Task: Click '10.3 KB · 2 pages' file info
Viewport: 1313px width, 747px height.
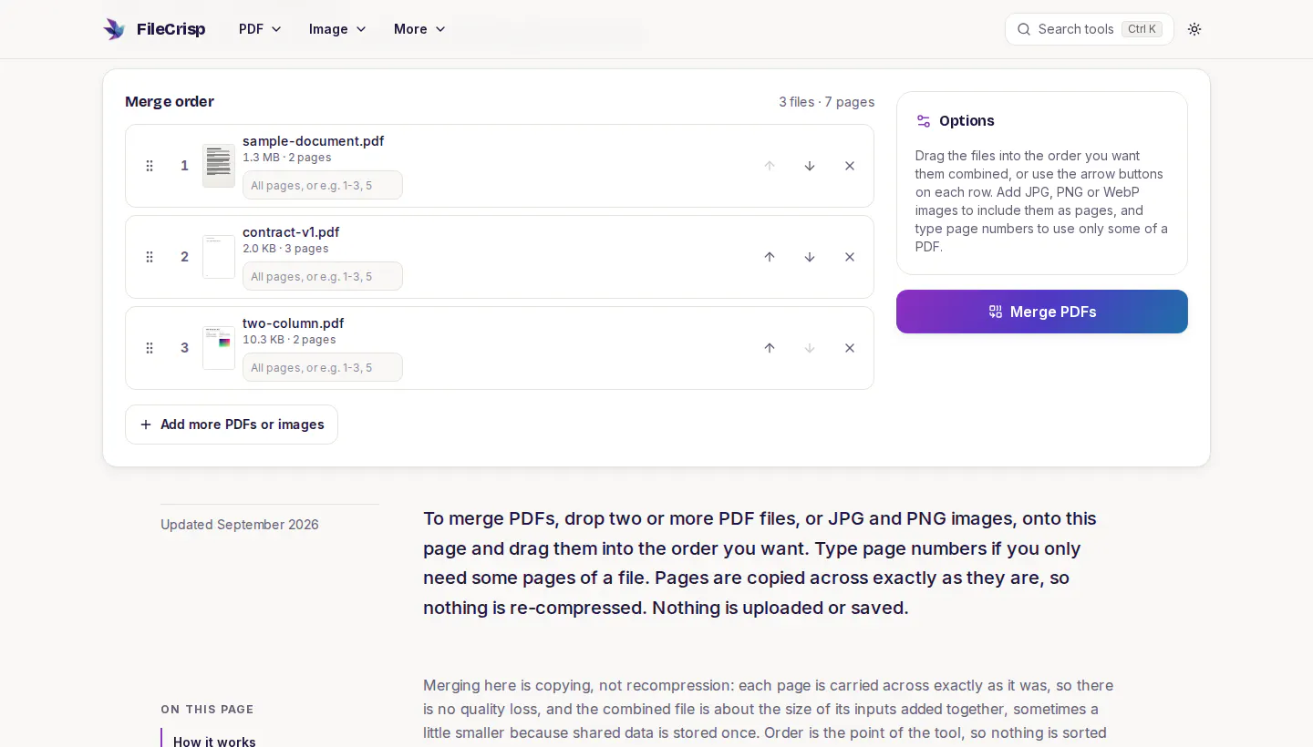Action: 289,340
